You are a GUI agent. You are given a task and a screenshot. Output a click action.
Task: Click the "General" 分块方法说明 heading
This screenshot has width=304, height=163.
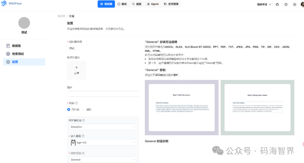point(161,42)
